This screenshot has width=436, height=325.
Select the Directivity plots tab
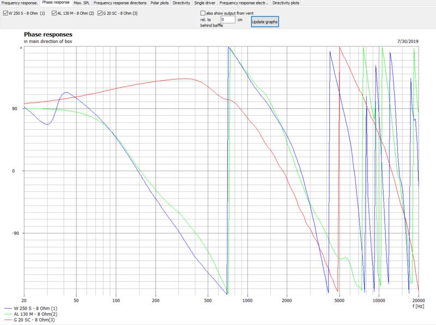286,3
